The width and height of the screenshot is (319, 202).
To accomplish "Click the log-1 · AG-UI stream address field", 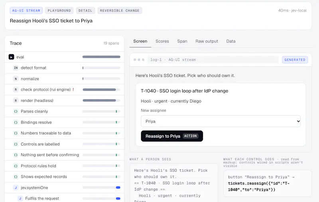I will pos(213,60).
